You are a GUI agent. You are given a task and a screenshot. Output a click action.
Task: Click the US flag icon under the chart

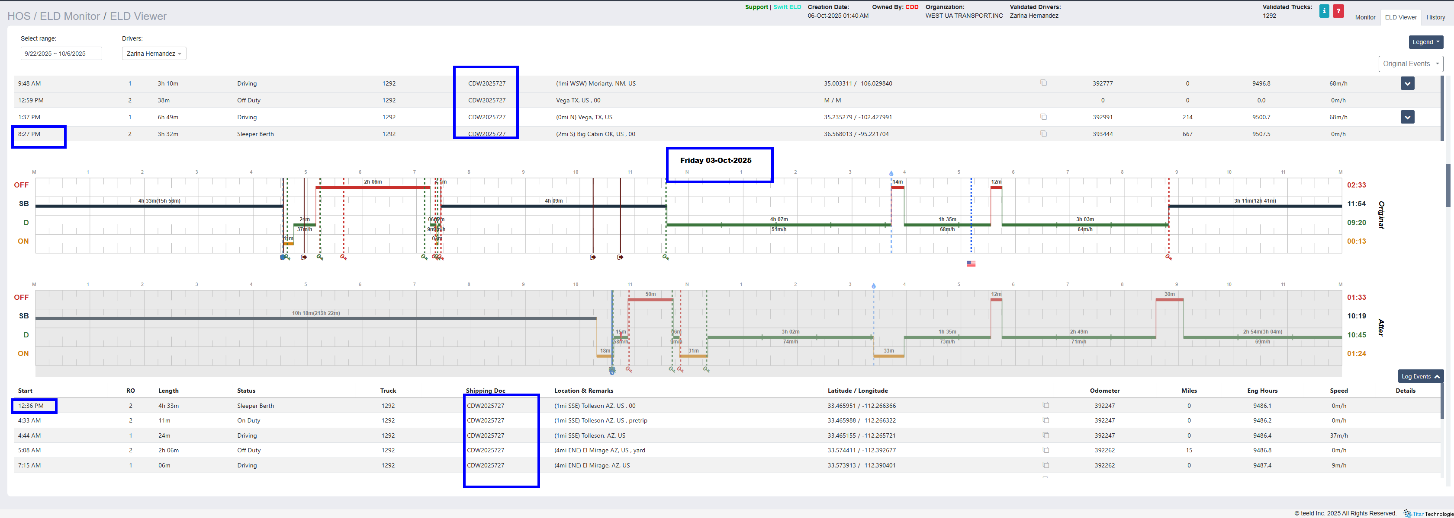tap(971, 264)
